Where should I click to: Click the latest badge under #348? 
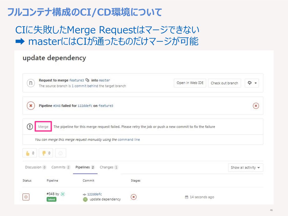51,199
